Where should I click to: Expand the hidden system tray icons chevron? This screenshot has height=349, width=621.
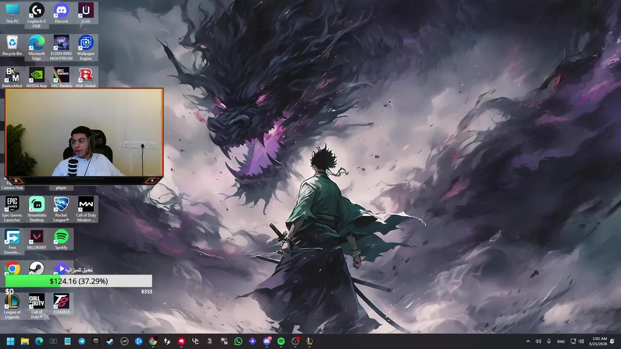tap(528, 341)
